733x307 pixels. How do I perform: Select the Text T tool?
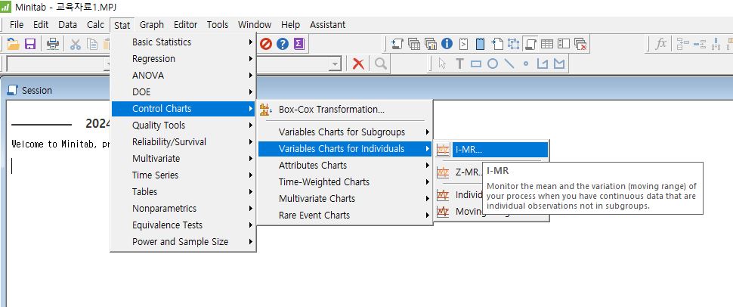click(459, 64)
